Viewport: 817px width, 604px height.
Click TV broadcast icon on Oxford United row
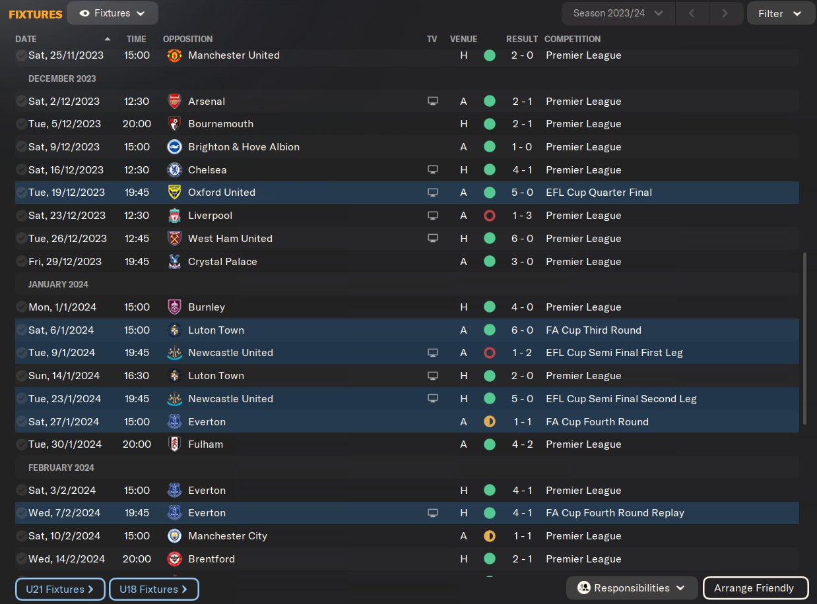[x=433, y=193]
